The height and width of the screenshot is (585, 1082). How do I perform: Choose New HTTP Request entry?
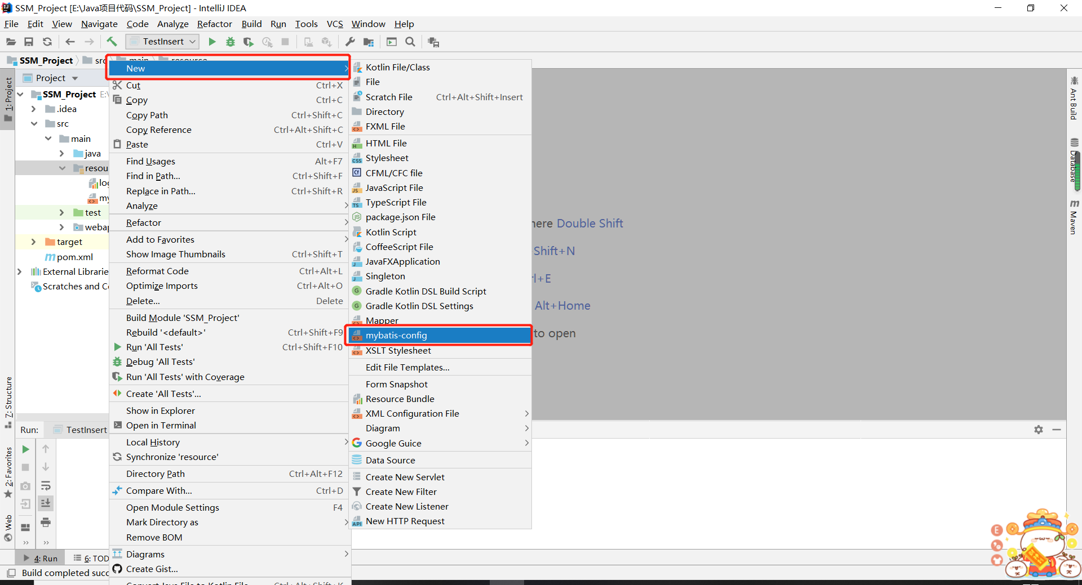440,521
